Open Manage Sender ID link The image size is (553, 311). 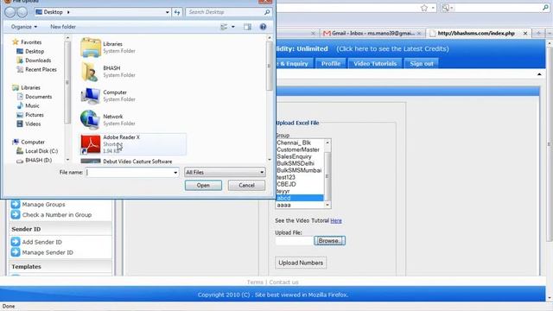(48, 252)
